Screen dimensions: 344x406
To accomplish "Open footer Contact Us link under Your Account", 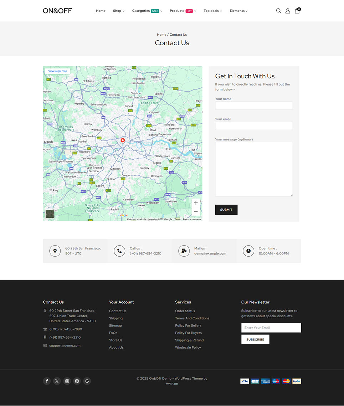I will [x=118, y=311].
